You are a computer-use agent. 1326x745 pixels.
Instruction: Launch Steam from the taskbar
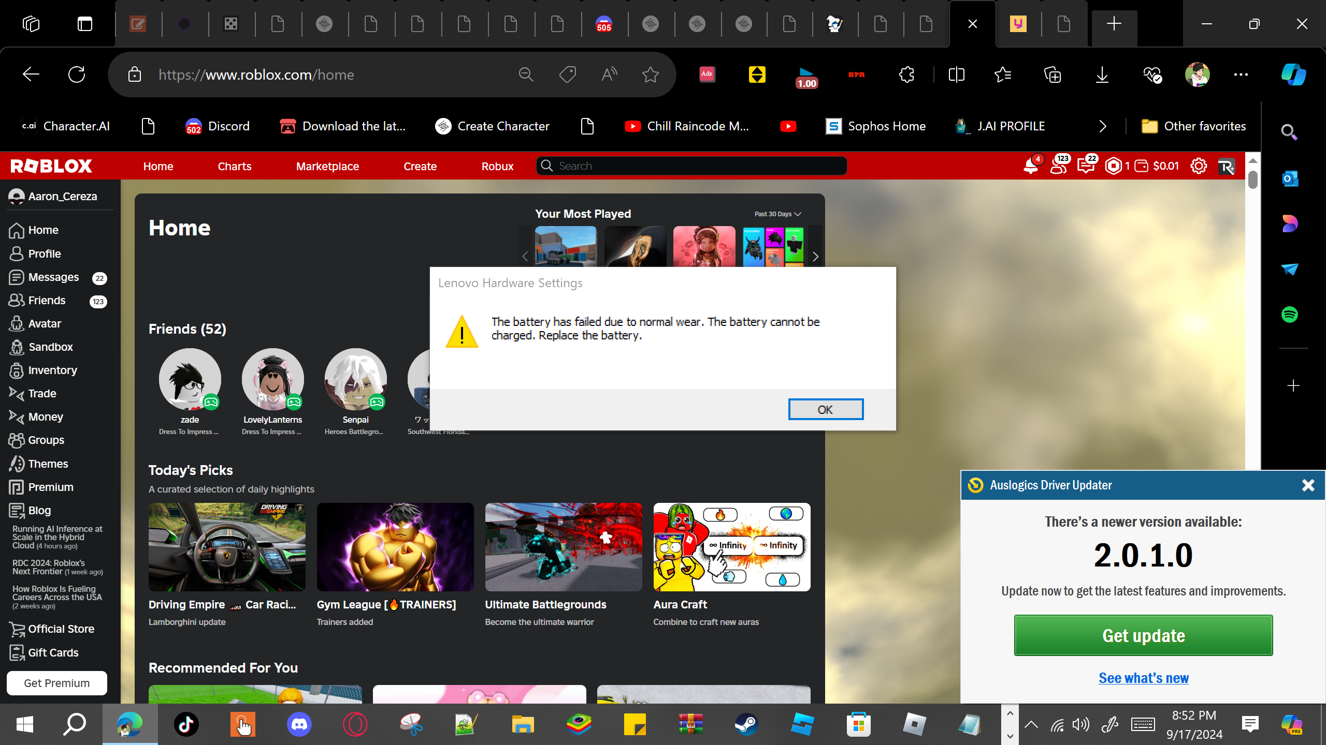point(746,724)
